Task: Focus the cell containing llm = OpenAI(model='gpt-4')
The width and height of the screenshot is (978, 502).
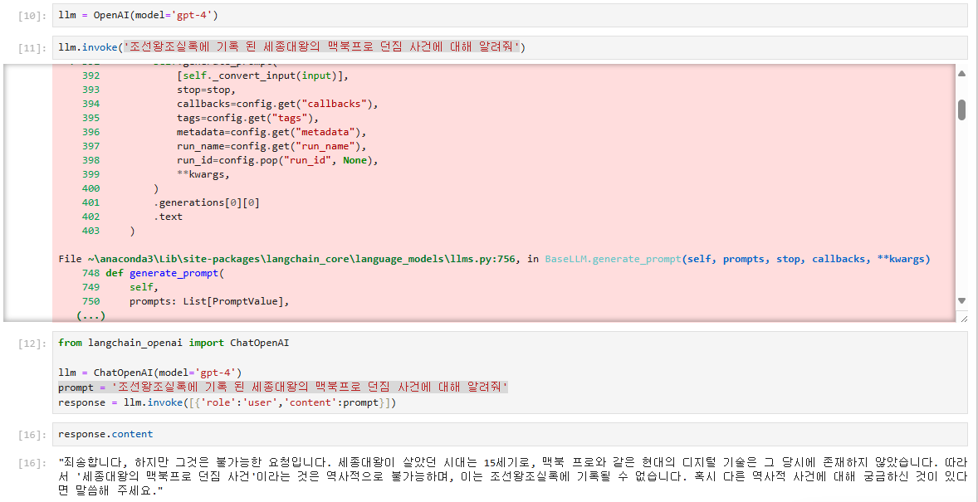Action: (x=510, y=16)
